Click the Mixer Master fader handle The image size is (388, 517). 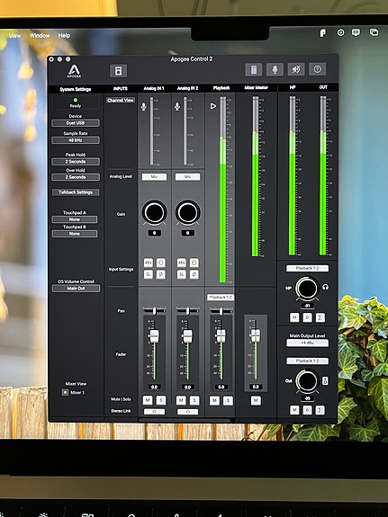pos(256,335)
